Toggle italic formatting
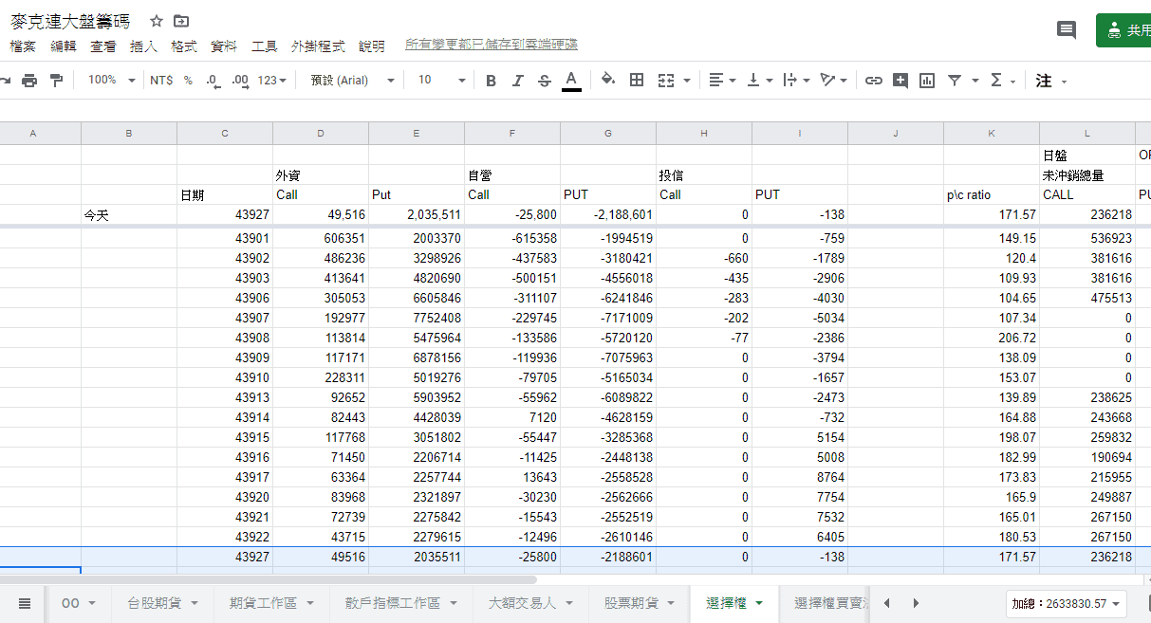Image resolution: width=1151 pixels, height=623 pixels. click(x=517, y=81)
